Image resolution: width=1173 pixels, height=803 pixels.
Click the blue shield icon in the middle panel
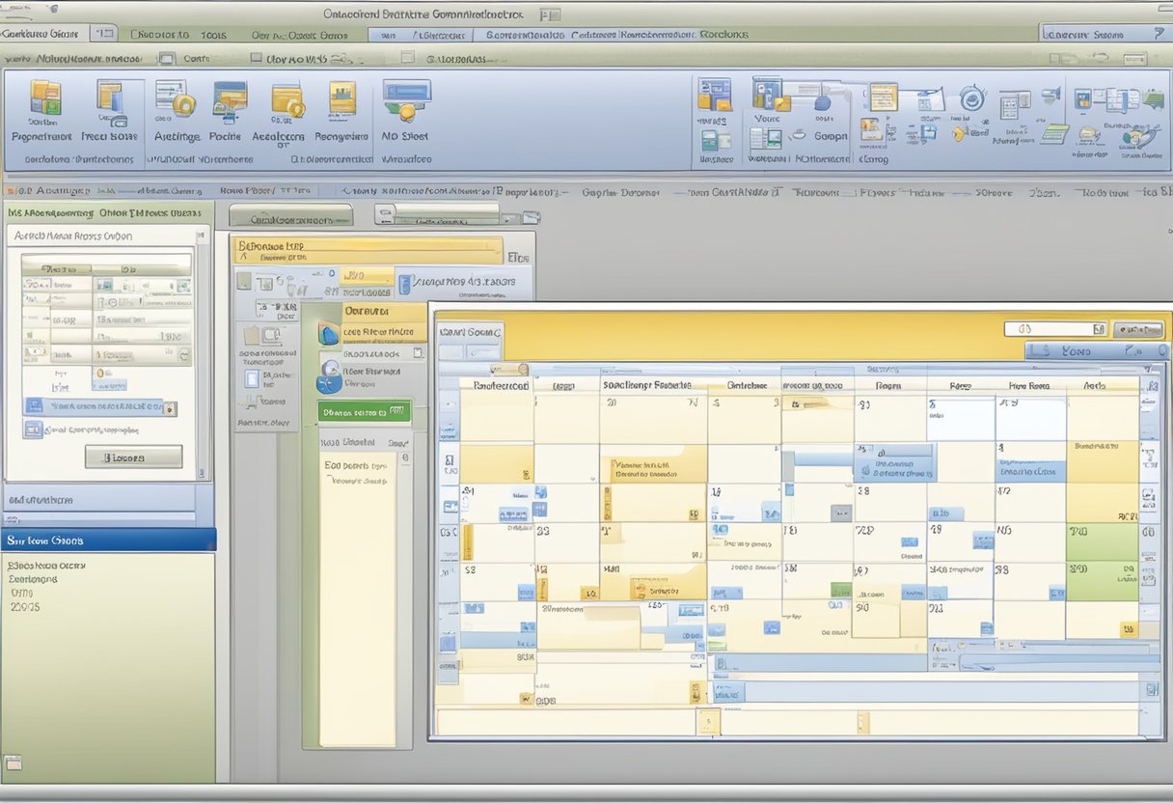[x=329, y=333]
